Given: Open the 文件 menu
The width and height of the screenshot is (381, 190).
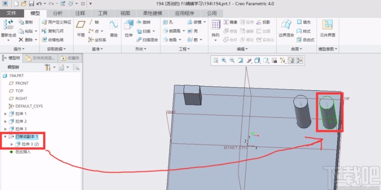Looking at the screenshot, I should tap(12, 13).
